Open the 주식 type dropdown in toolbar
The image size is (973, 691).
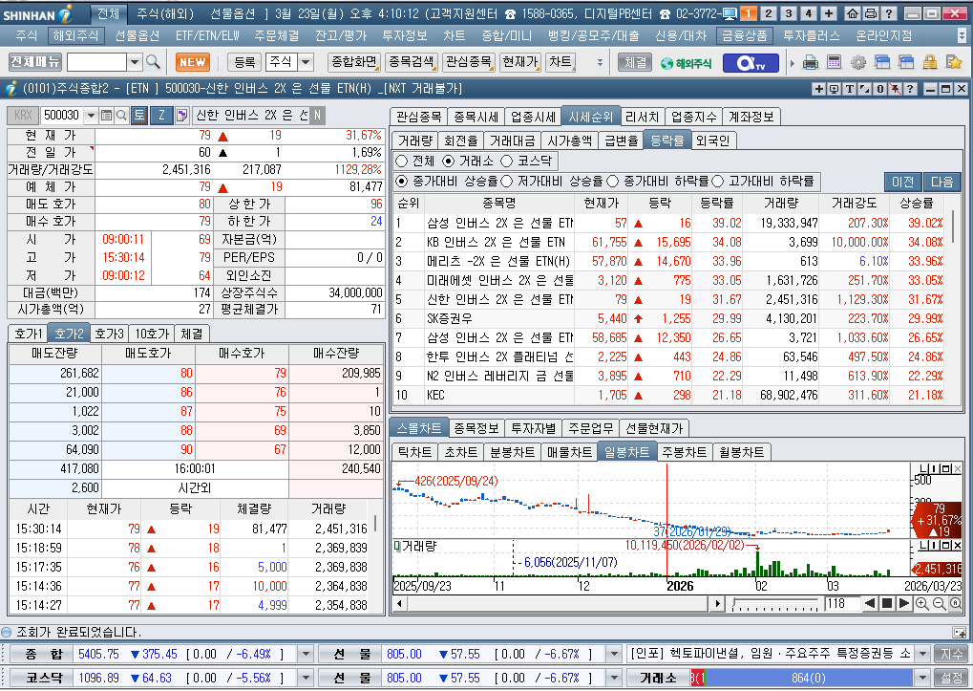click(x=306, y=62)
